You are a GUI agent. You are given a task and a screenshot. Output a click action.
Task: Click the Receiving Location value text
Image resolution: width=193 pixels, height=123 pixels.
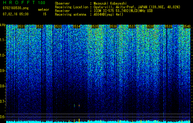137,7
